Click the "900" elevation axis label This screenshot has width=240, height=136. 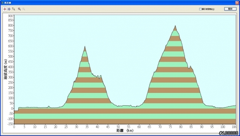tap(10, 15)
